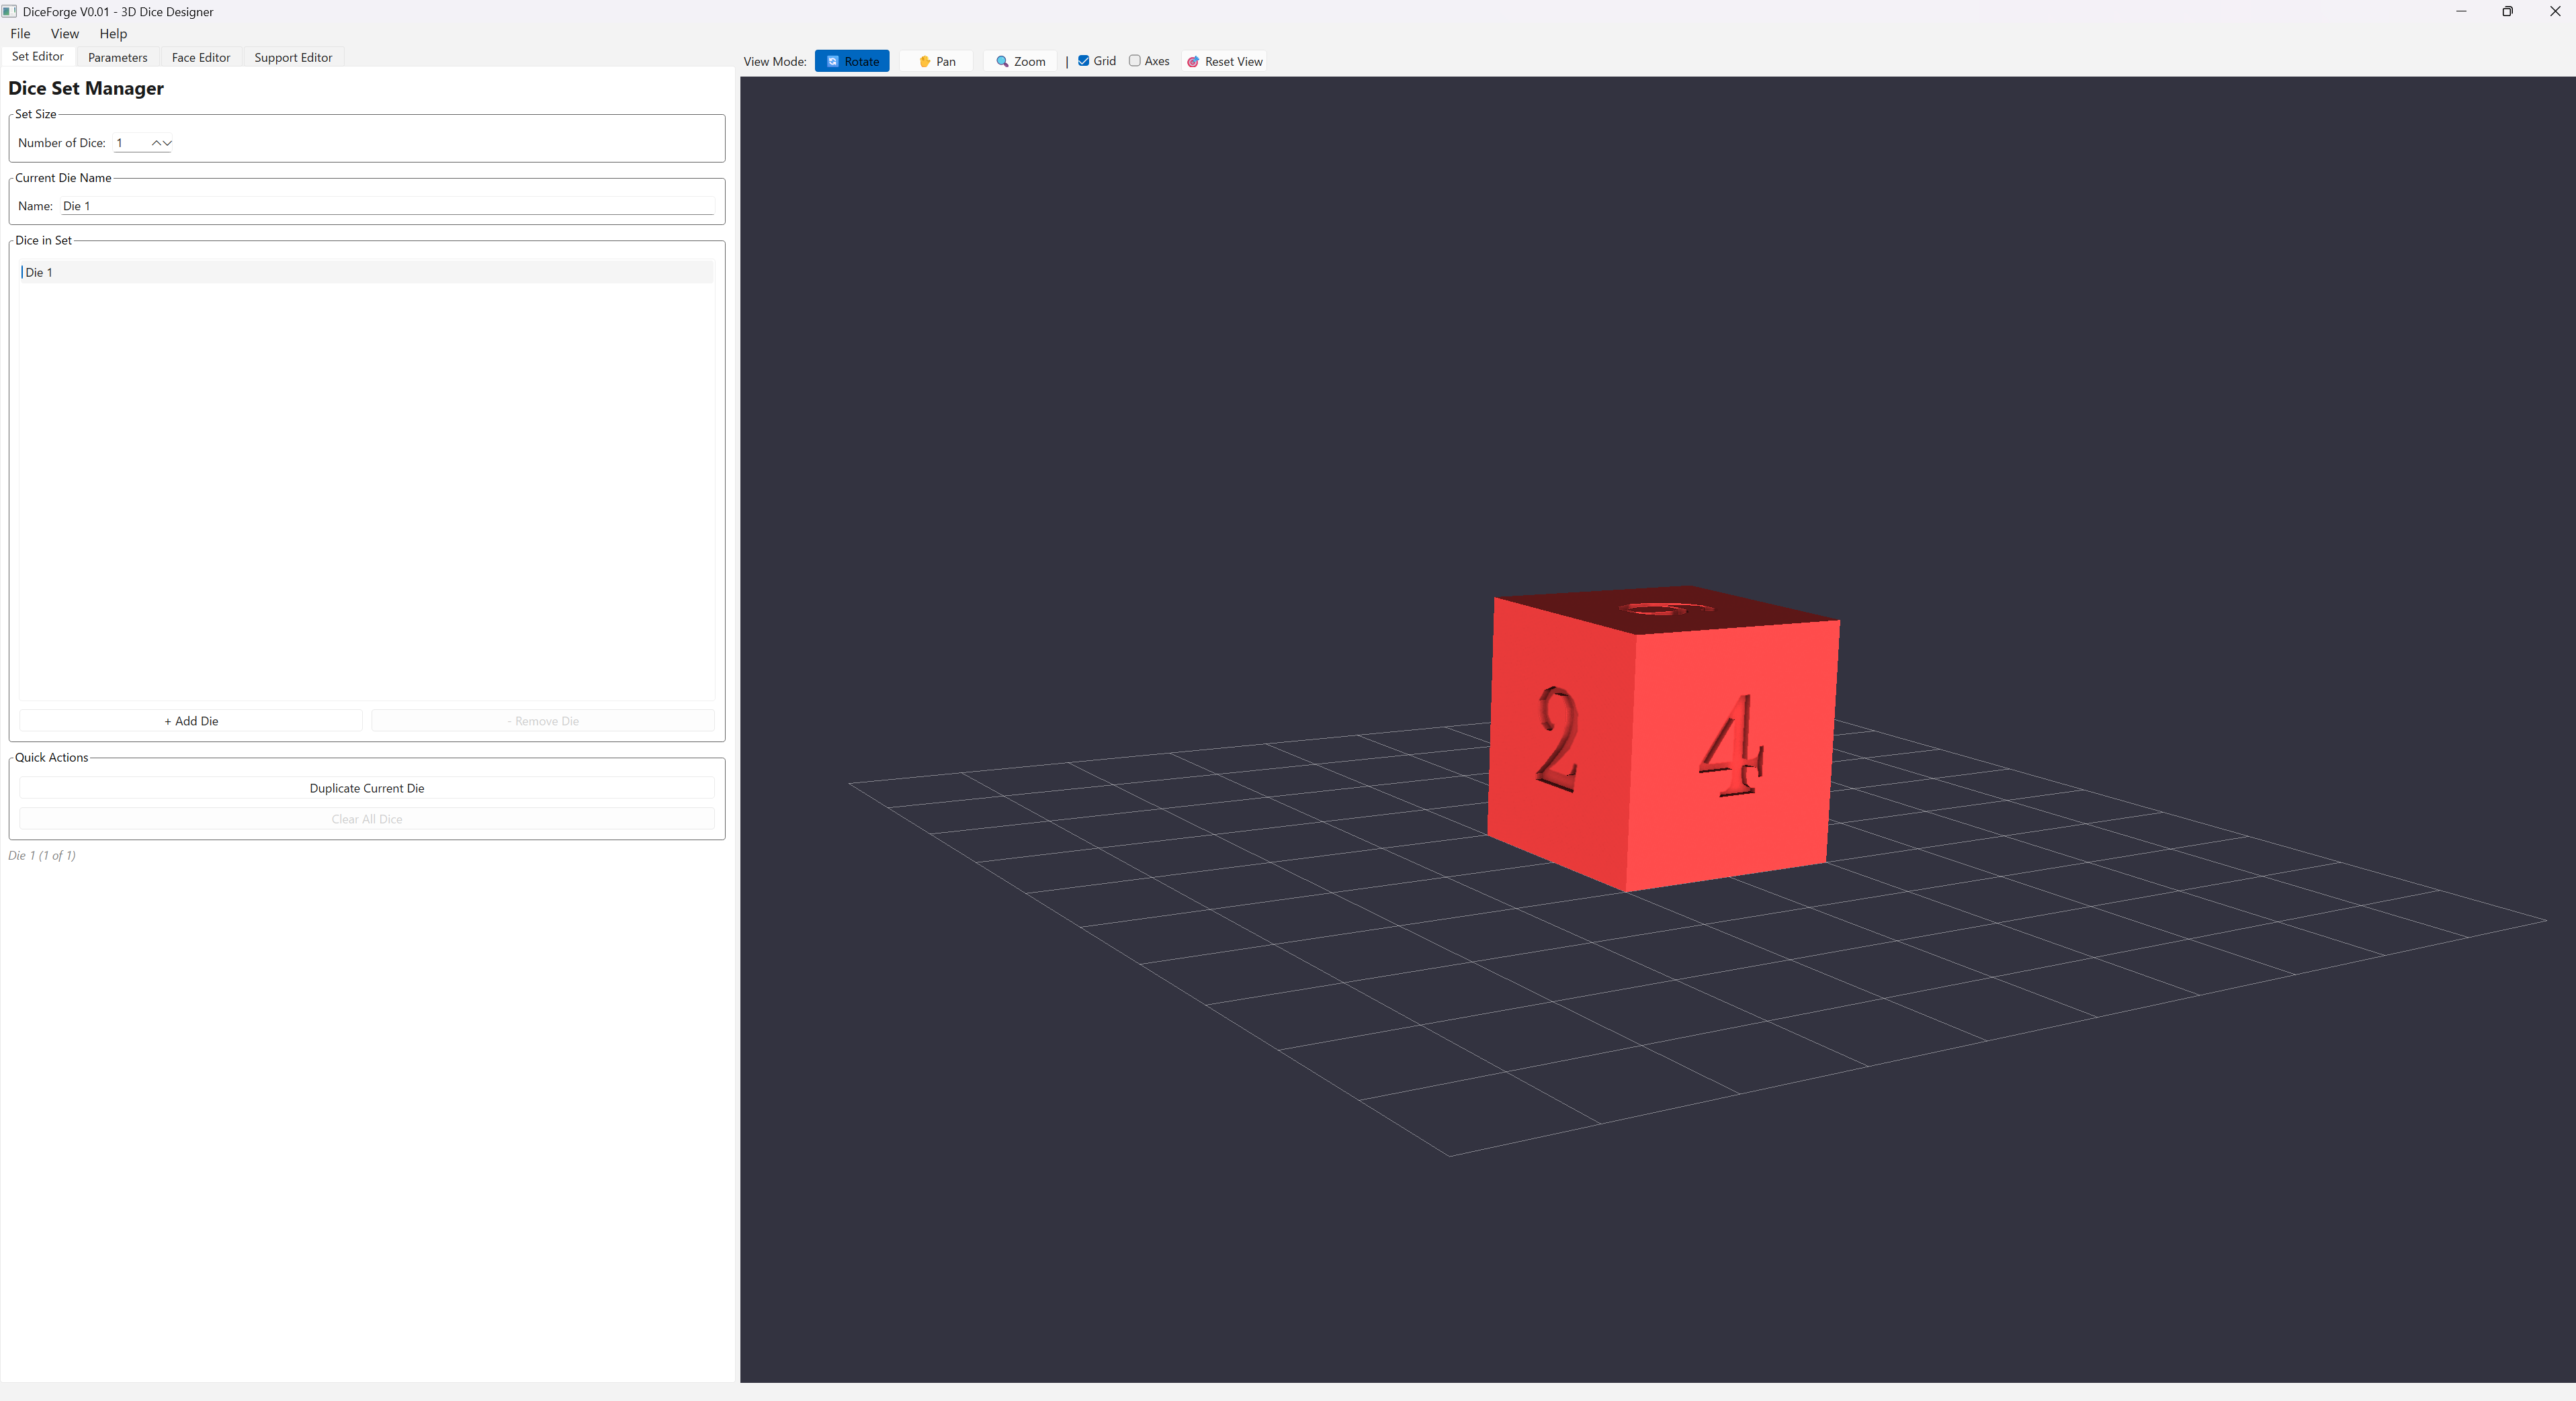Activate the Rotate view mode
2576x1401 pixels.
852,61
